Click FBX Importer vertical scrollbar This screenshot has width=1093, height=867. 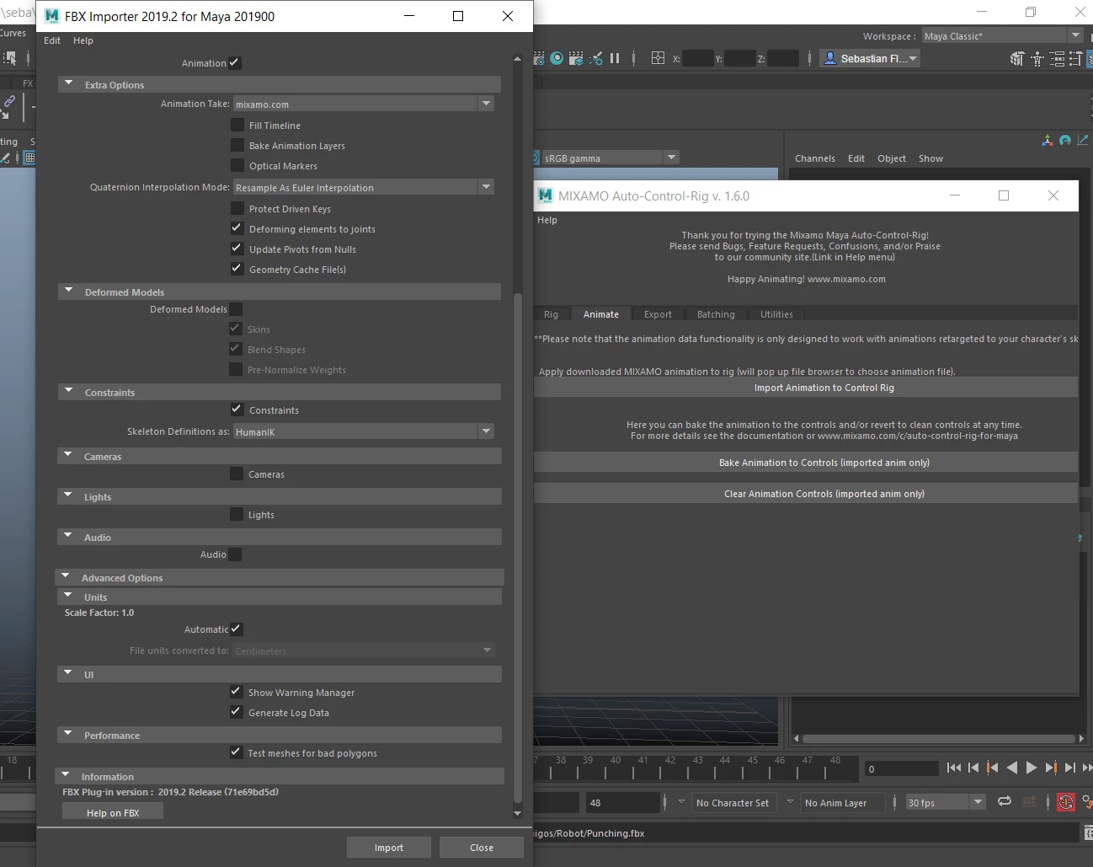pyautogui.click(x=517, y=548)
